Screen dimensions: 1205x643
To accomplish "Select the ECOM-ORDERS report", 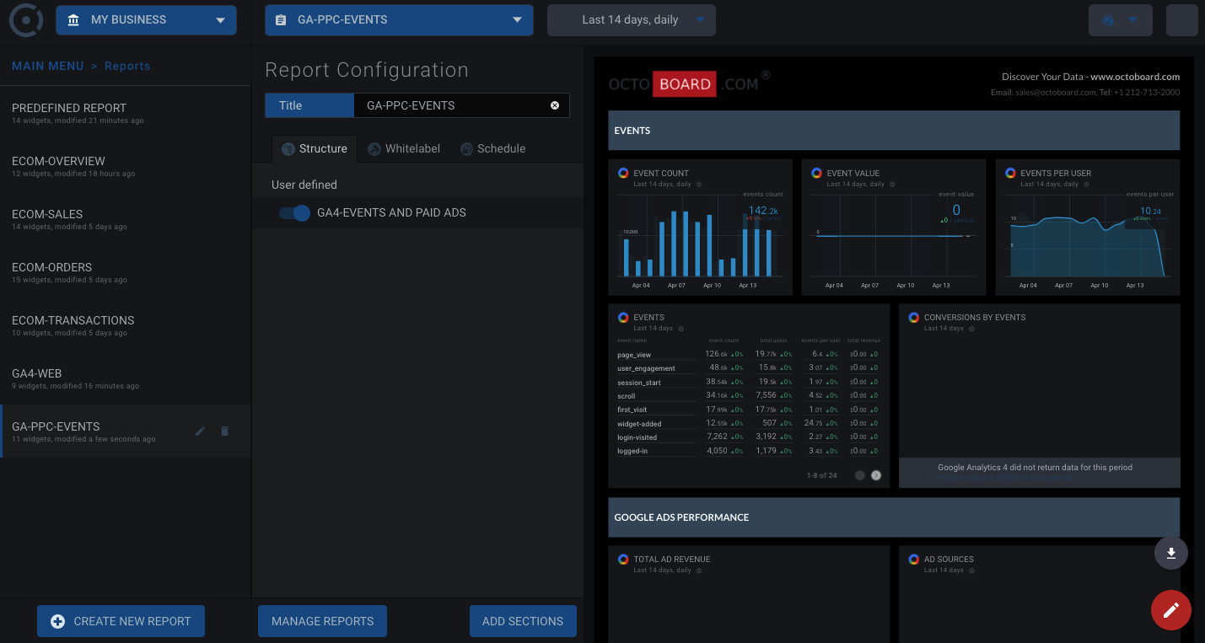I will 126,273.
